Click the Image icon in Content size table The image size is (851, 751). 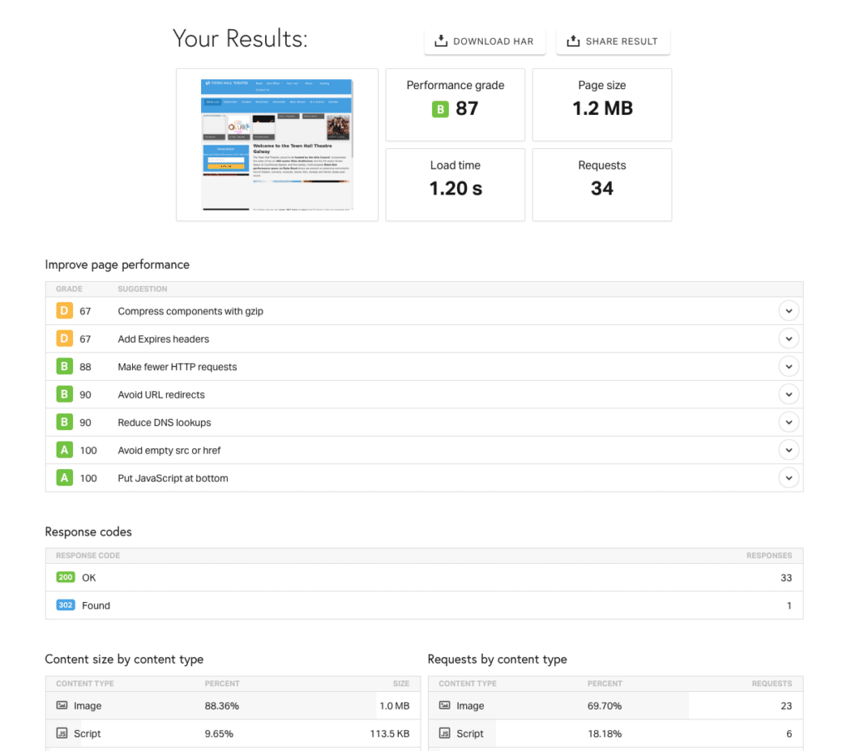[61, 705]
